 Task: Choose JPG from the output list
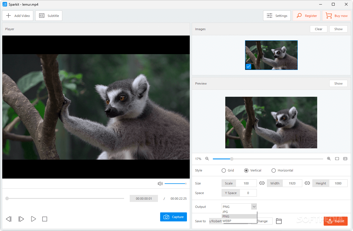(x=239, y=212)
